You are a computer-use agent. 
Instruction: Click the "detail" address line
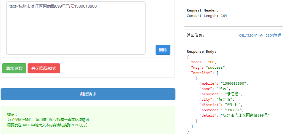pos(235,115)
